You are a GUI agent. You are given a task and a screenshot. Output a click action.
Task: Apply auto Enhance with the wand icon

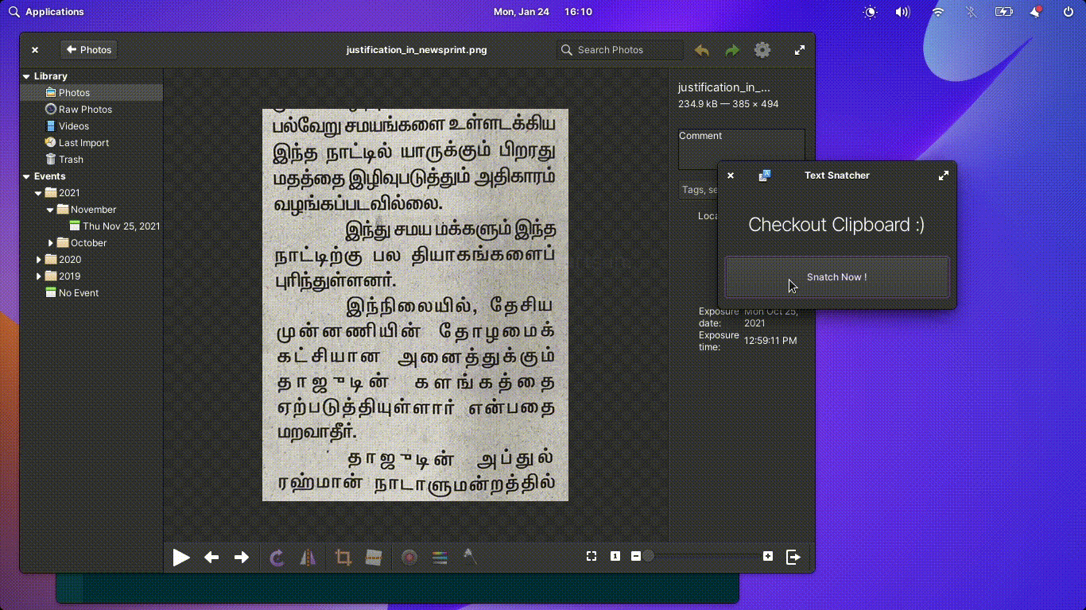point(470,557)
